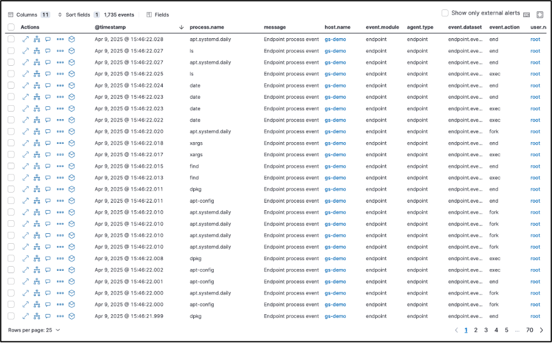Open the Sort fields popover
The height and width of the screenshot is (343, 552).
click(x=79, y=15)
